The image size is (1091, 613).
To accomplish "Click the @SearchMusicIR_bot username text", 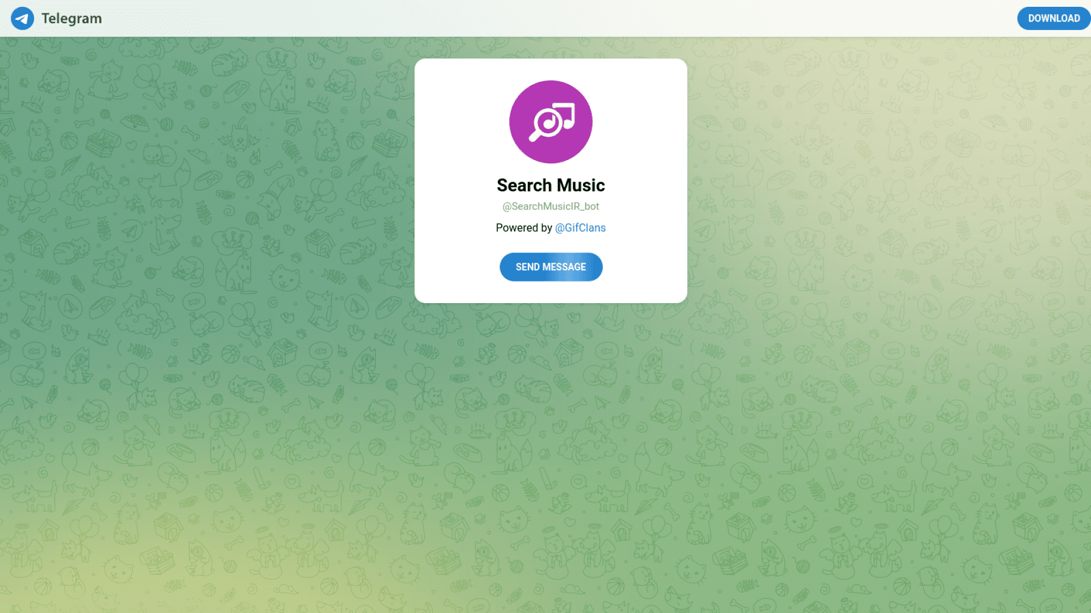I will [550, 206].
